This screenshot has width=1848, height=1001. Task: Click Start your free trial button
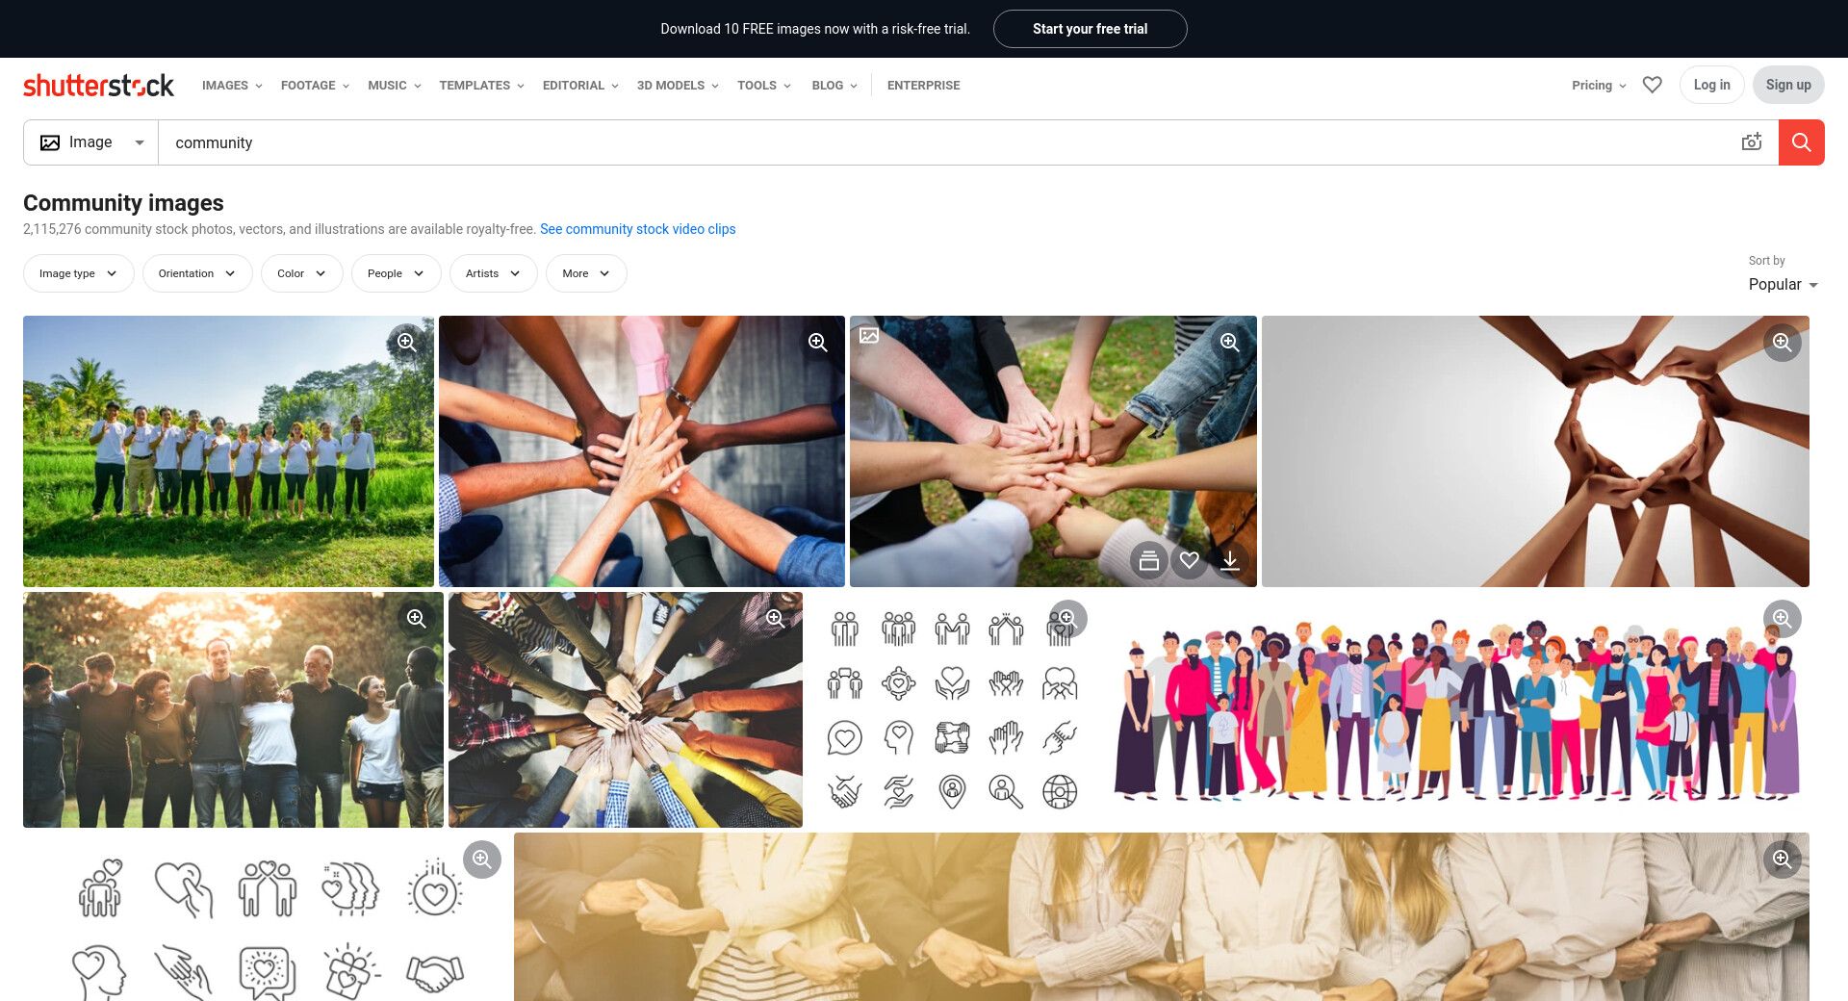(x=1090, y=29)
